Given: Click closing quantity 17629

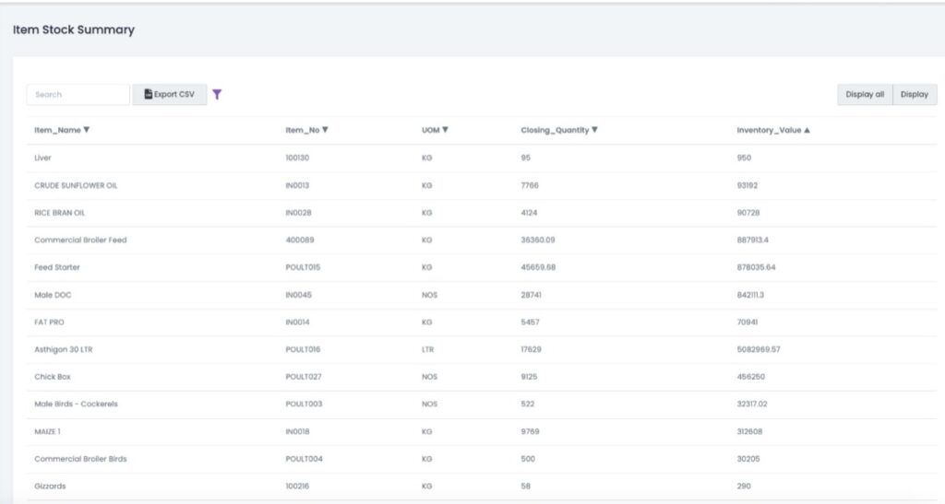Looking at the screenshot, I should tap(532, 349).
